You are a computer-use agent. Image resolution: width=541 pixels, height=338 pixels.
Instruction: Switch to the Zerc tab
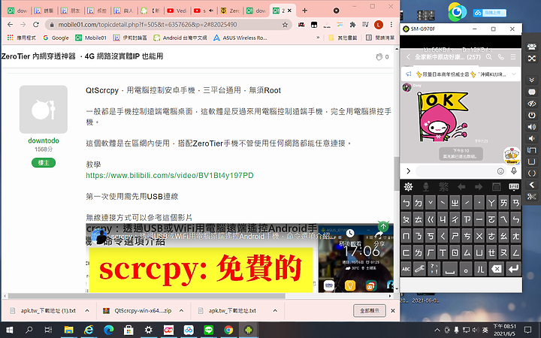pos(230,11)
